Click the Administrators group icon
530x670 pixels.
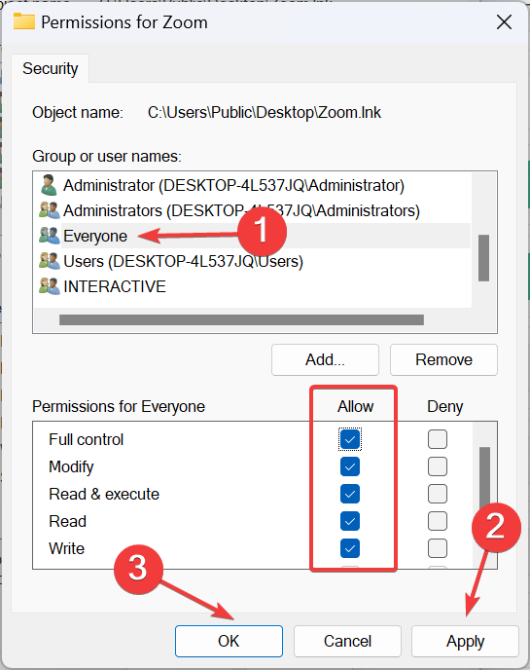click(x=49, y=210)
